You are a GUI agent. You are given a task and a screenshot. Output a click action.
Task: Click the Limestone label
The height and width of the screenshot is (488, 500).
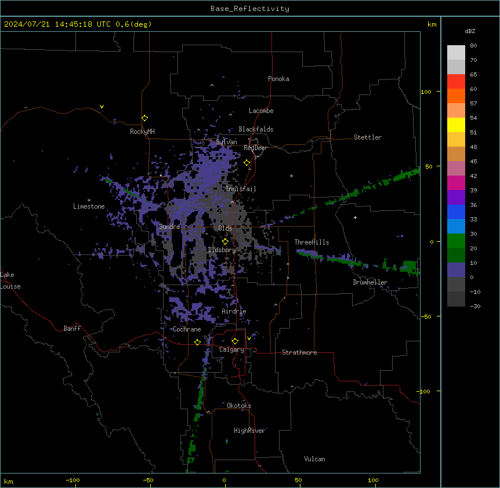tap(89, 206)
